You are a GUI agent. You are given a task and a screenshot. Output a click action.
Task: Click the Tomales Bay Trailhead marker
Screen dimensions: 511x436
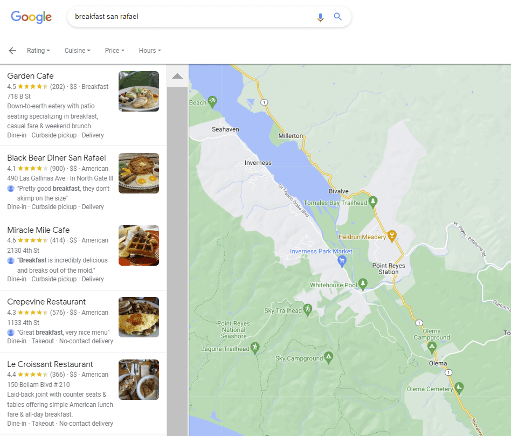point(372,202)
